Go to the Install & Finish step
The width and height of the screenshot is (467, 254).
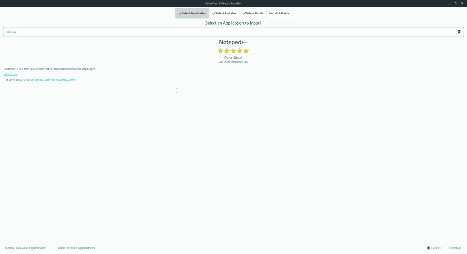[x=279, y=13]
